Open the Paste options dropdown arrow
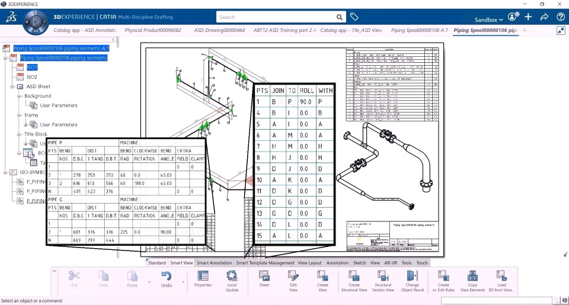This screenshot has width=569, height=305. click(x=149, y=282)
